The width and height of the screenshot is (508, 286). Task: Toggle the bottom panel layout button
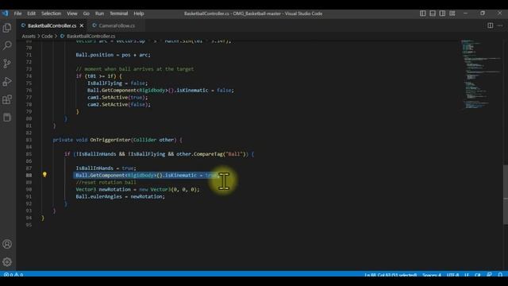[x=433, y=14]
